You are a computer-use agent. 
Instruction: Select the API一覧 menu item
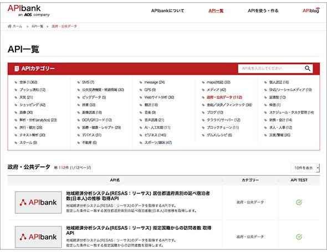click(x=216, y=11)
